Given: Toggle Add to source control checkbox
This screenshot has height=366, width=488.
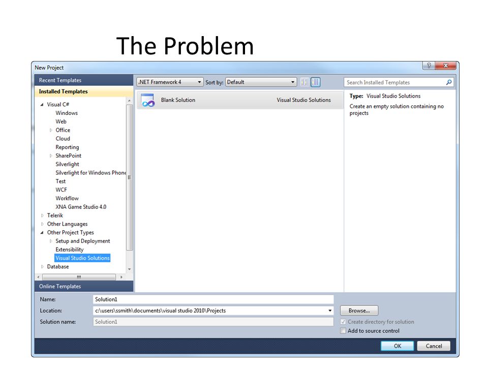Looking at the screenshot, I should coord(343,331).
